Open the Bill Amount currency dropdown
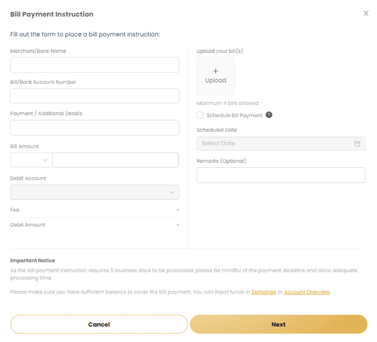 (x=31, y=161)
